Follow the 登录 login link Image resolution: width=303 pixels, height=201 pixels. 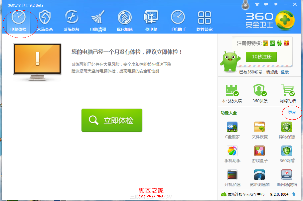[285, 72]
